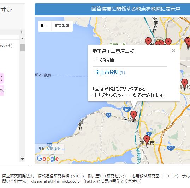Click the blue 回答候補に関係する地点を地図に表示中 banner
The height and width of the screenshot is (188, 190).
coord(112,9)
